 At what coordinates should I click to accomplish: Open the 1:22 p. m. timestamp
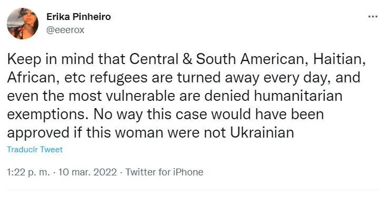[x=28, y=172]
